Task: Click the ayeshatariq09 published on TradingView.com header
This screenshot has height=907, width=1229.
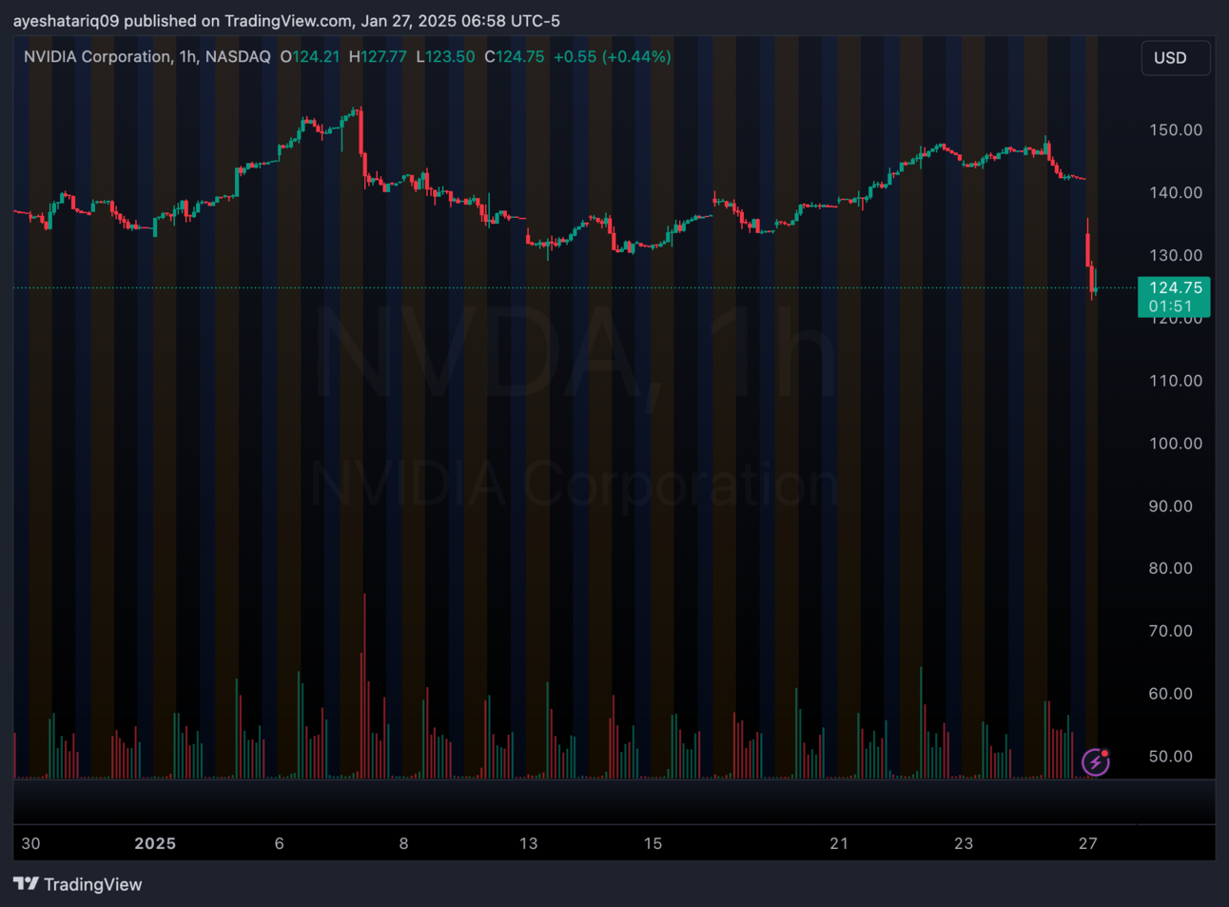Action: pyautogui.click(x=286, y=20)
